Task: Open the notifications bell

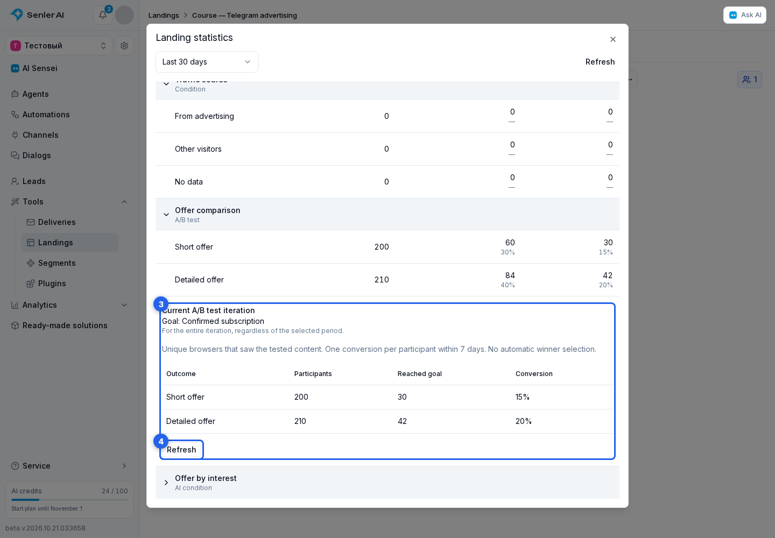Action: [103, 15]
